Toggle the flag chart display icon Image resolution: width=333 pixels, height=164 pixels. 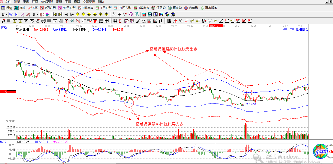pos(47,14)
